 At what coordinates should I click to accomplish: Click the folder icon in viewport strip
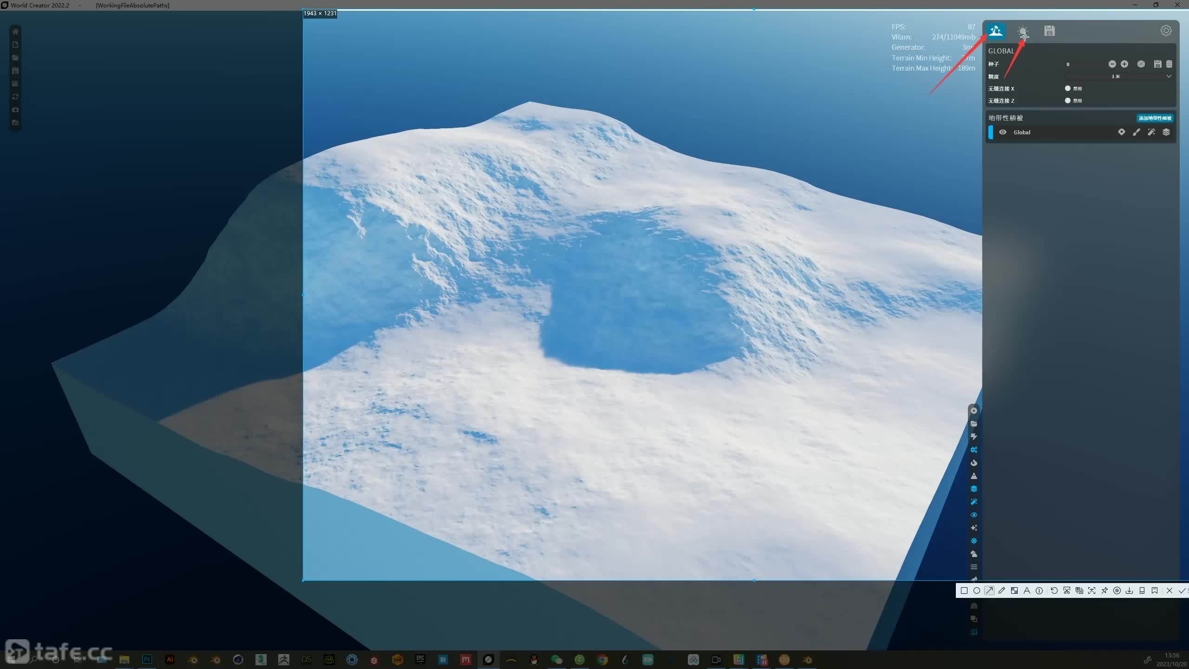(x=974, y=424)
